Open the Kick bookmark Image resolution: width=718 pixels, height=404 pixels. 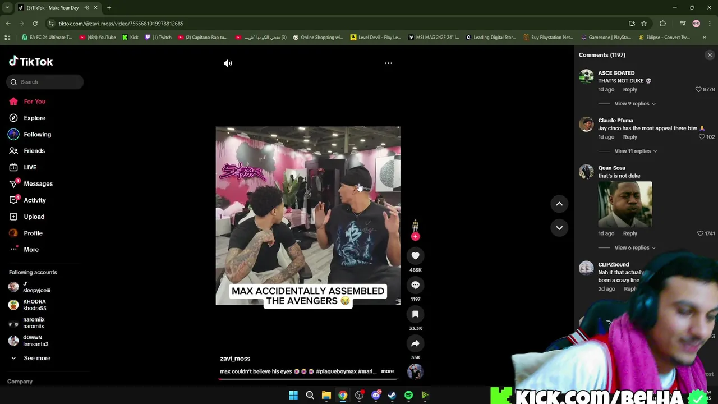click(x=130, y=38)
